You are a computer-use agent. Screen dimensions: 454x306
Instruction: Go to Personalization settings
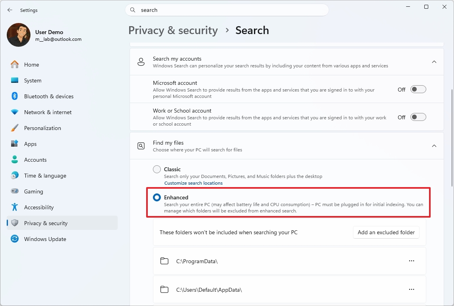click(43, 128)
